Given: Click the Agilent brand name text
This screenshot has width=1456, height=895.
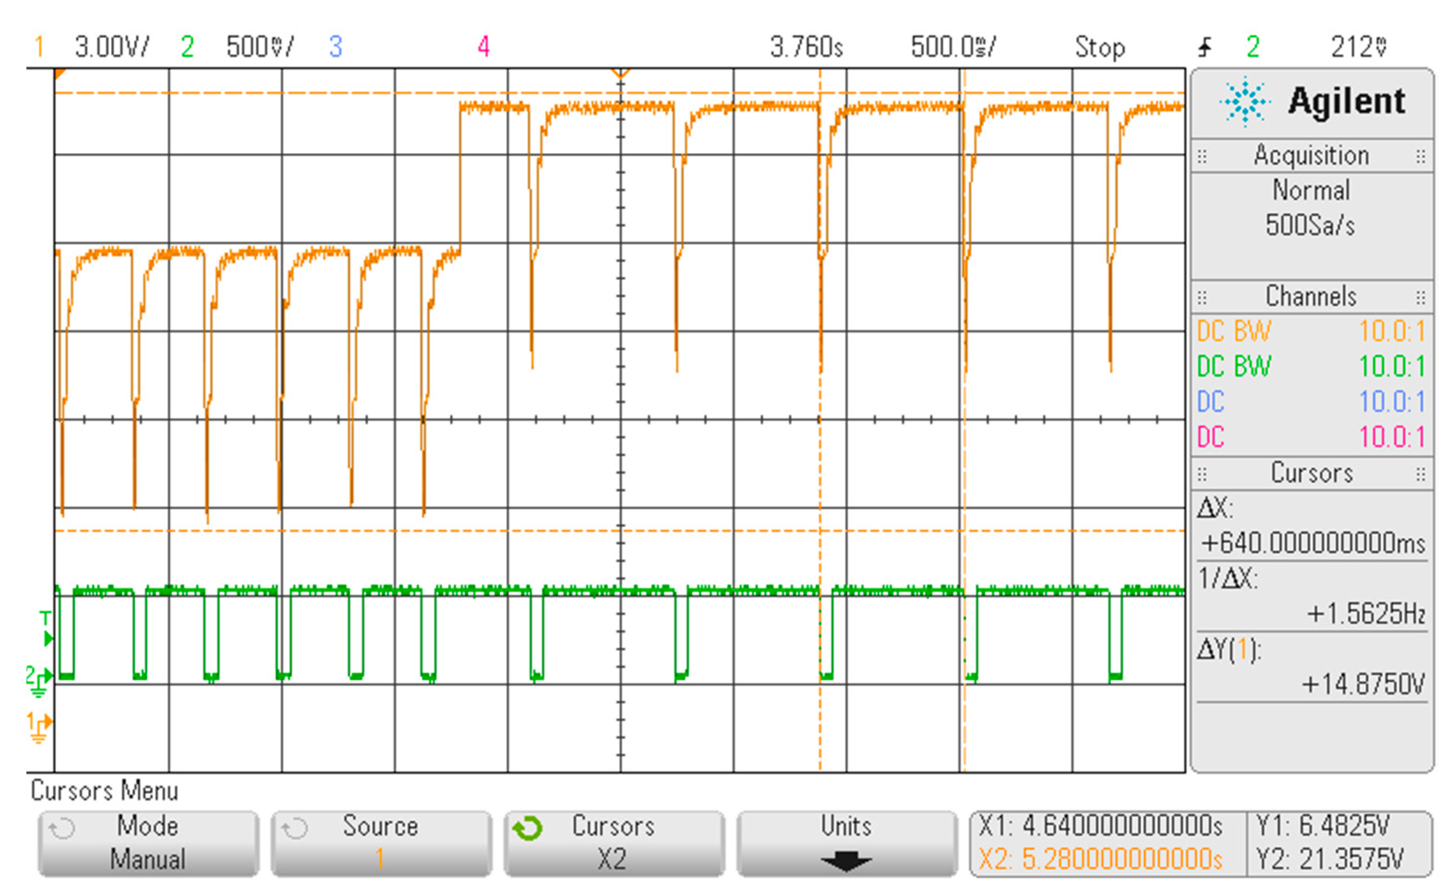Looking at the screenshot, I should (1347, 102).
